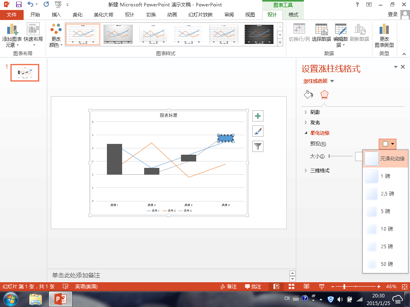410x307 pixels.
Task: Open 快速布局 (Quick Layout) gallery
Action: [33, 36]
